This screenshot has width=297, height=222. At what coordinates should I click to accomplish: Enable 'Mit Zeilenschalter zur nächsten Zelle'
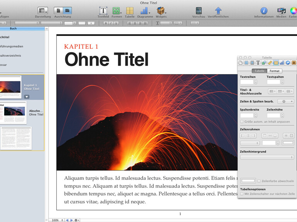coord(242,194)
